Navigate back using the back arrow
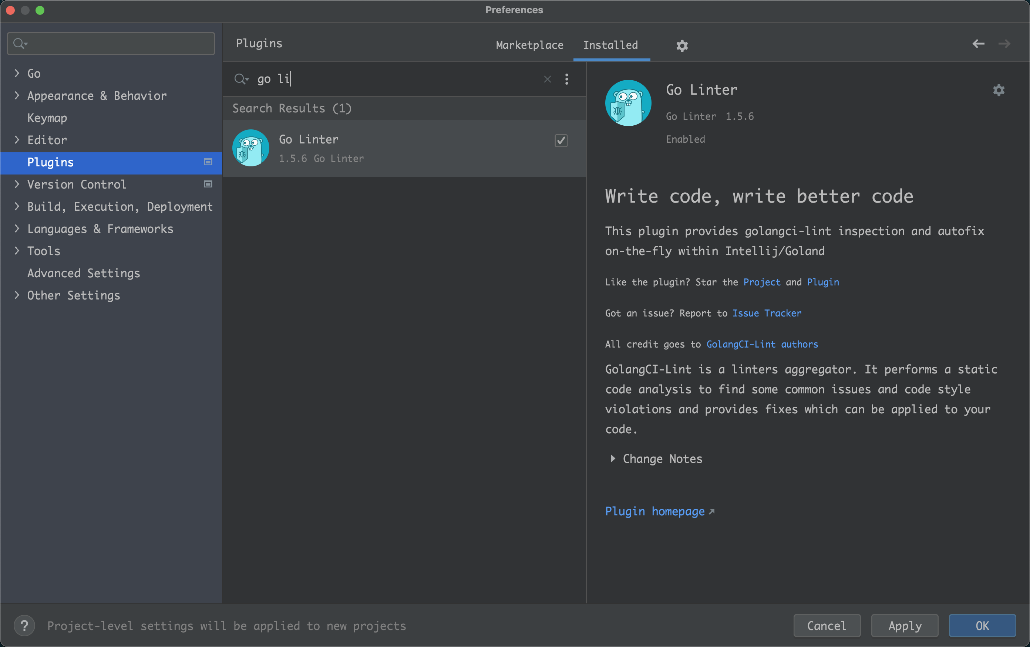The height and width of the screenshot is (647, 1030). click(x=978, y=44)
